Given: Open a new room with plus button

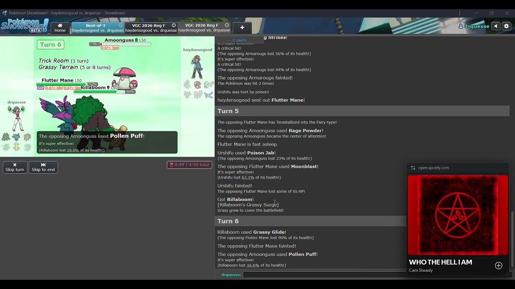Looking at the screenshot, I should (242, 28).
